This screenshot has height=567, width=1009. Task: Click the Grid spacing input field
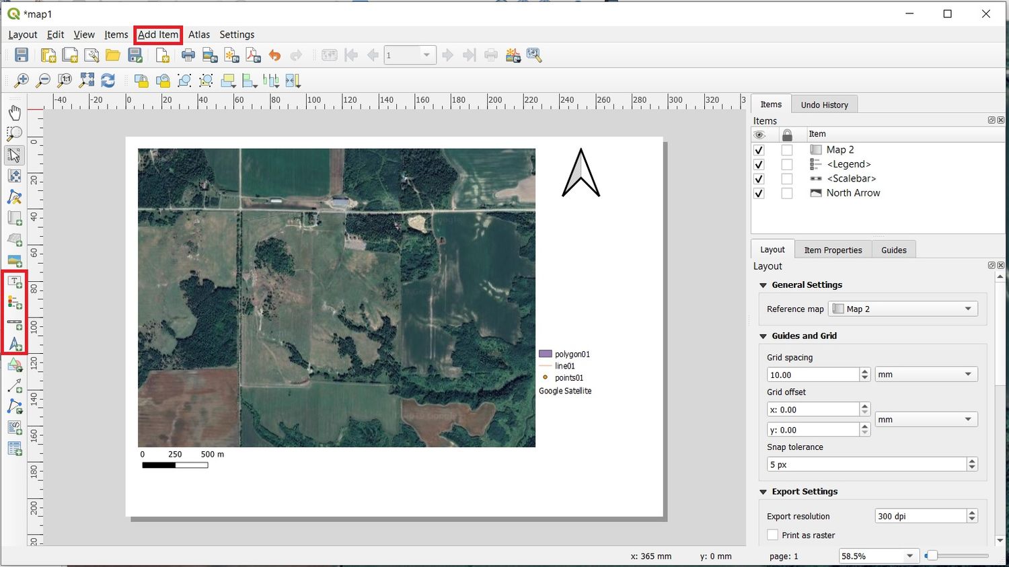(x=811, y=374)
